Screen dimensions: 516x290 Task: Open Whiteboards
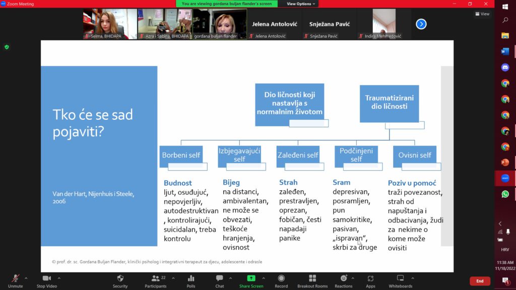click(400, 280)
